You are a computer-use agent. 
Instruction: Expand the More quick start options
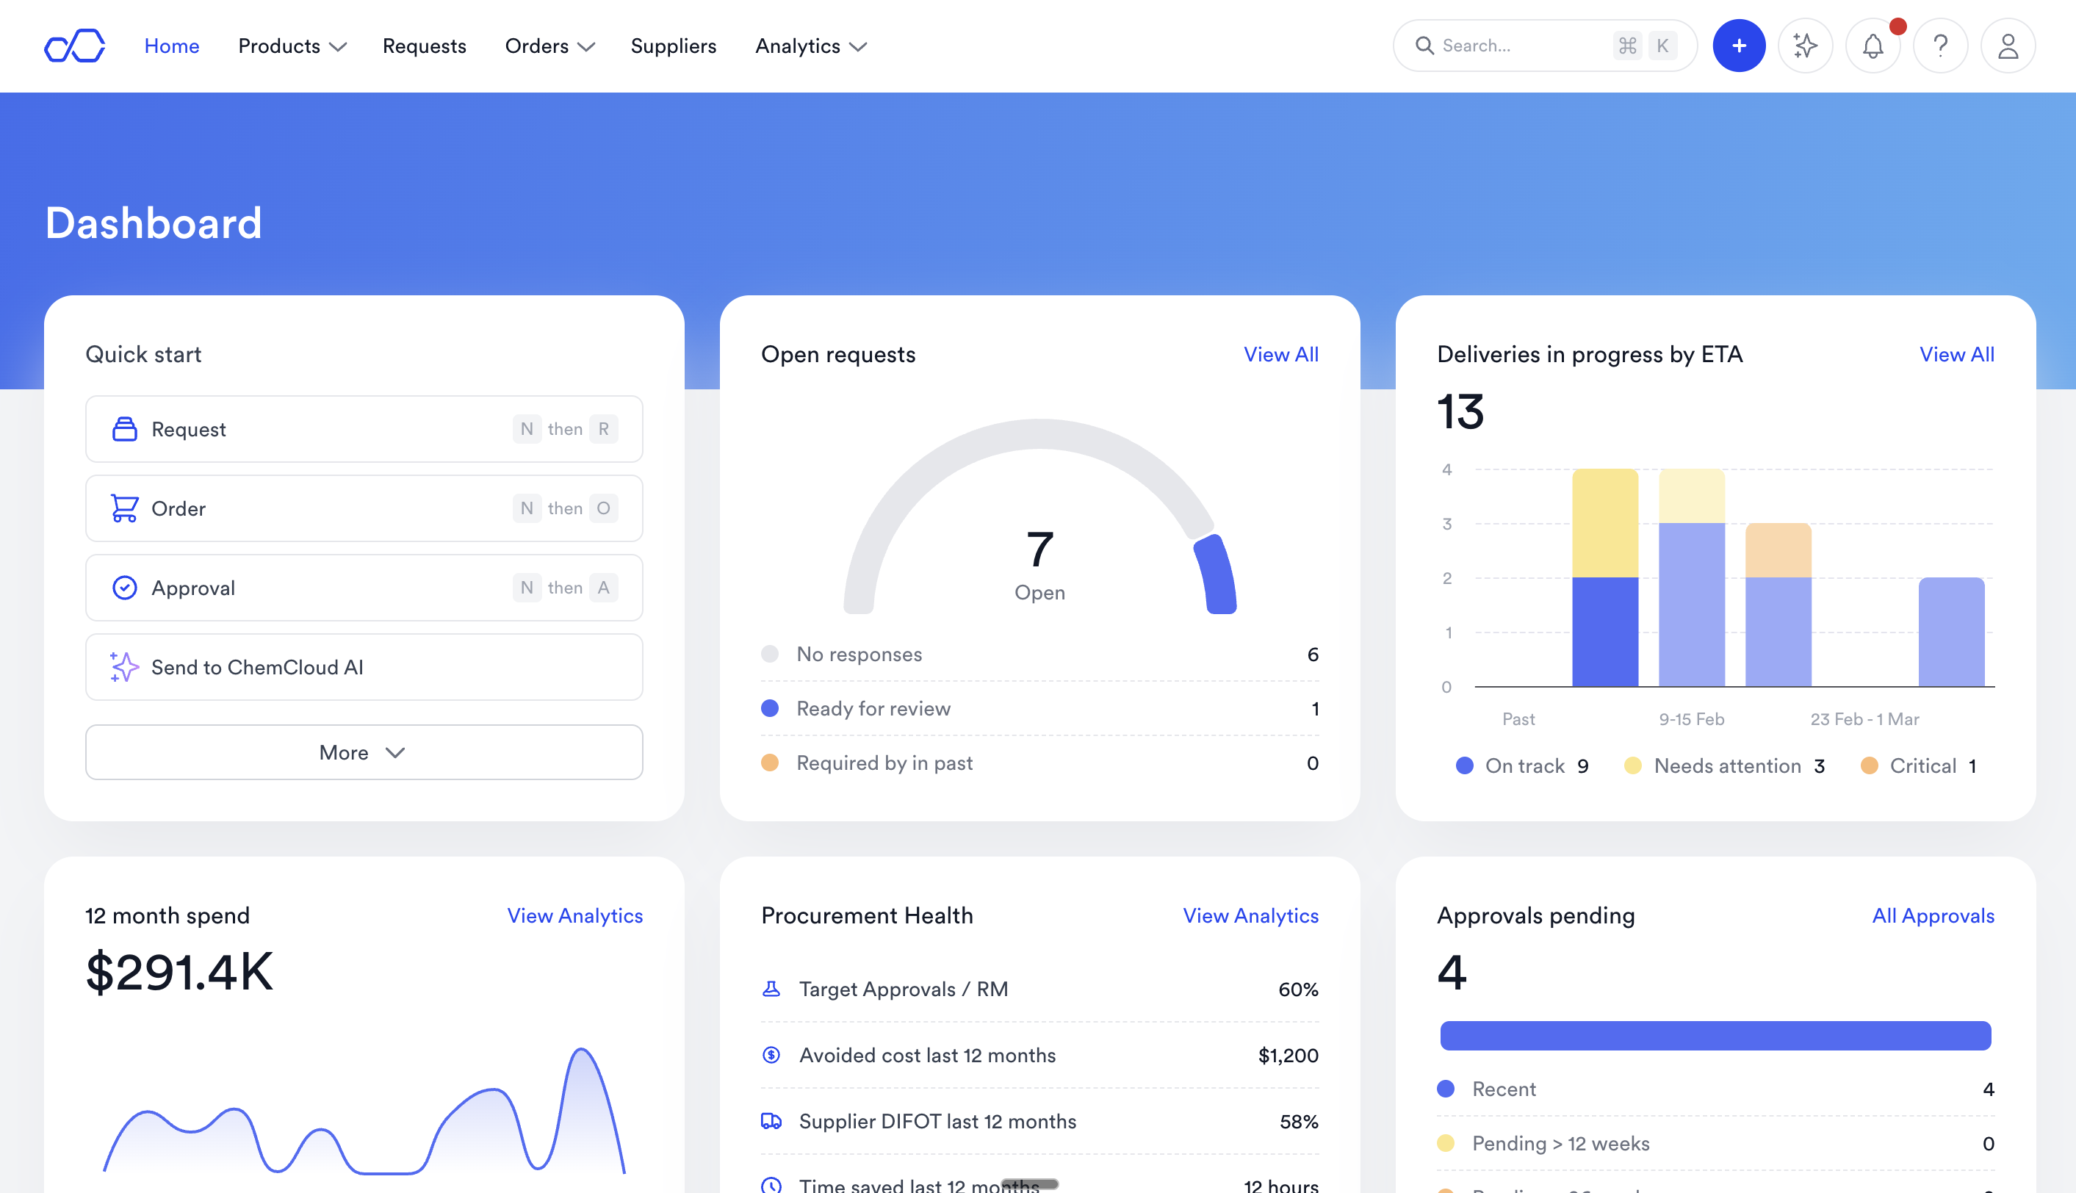pyautogui.click(x=364, y=752)
